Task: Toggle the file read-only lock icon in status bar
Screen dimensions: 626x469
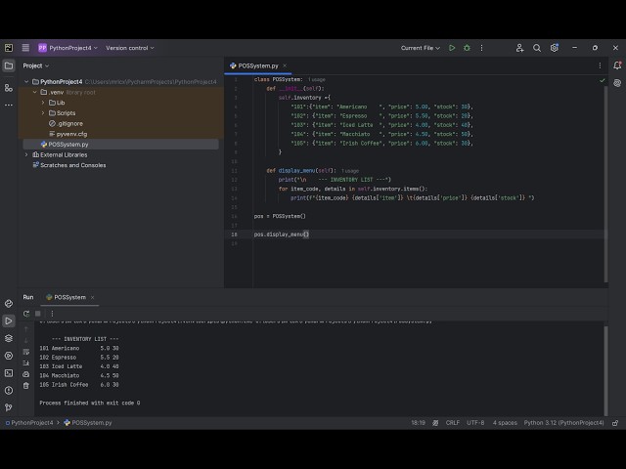Action: (615, 423)
